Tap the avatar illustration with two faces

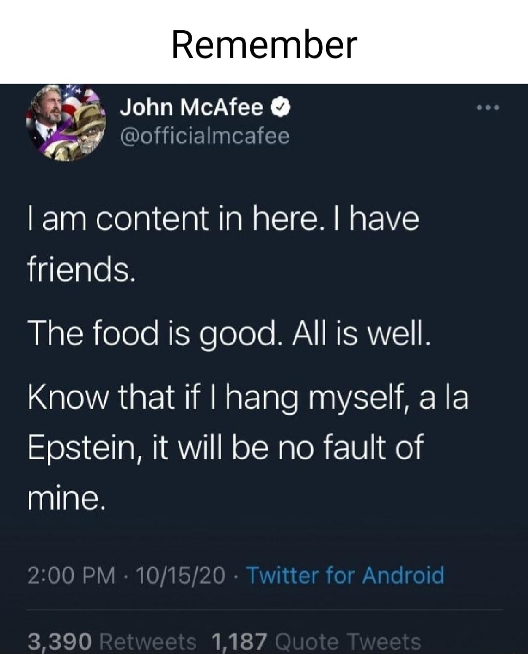pos(66,122)
